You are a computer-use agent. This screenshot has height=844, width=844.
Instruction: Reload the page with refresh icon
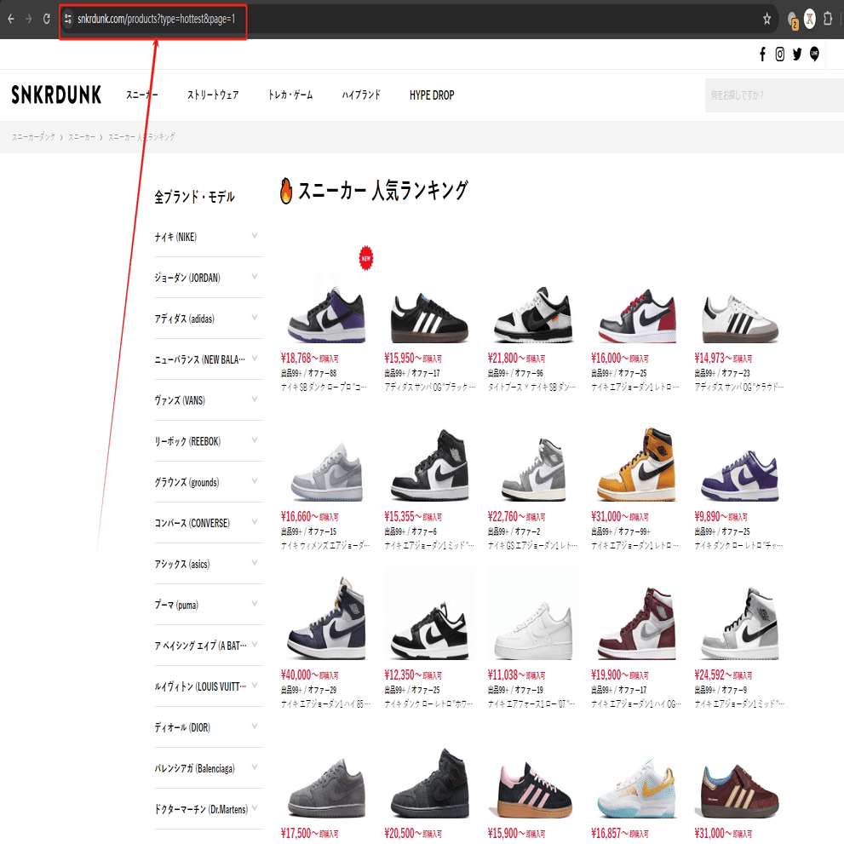47,20
